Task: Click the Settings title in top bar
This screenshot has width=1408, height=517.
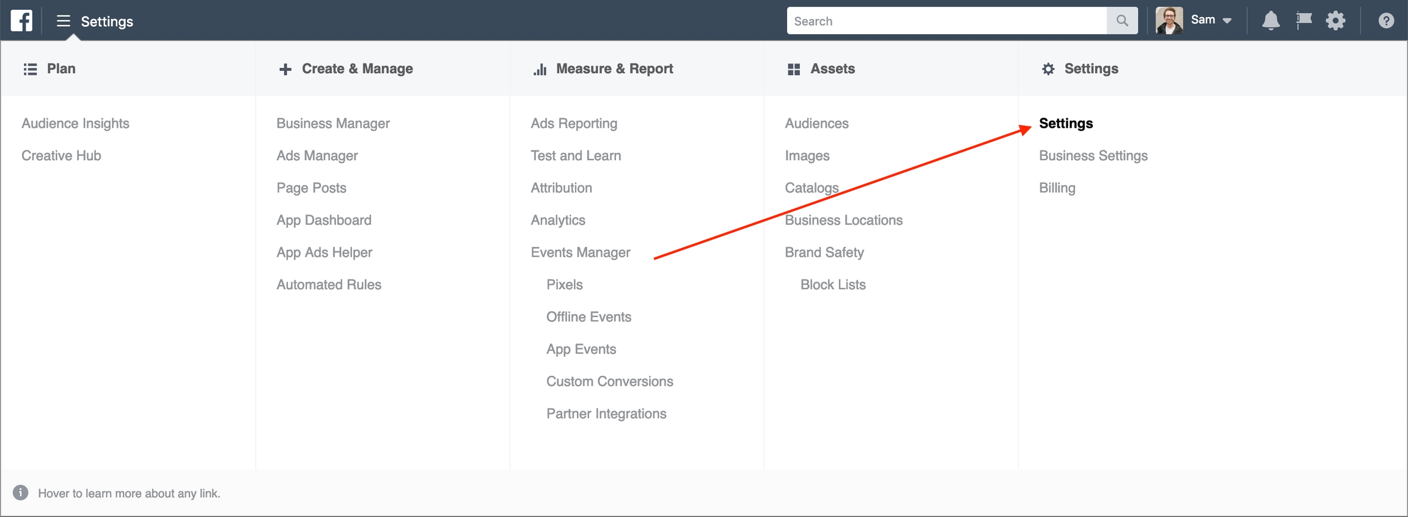Action: pyautogui.click(x=107, y=21)
